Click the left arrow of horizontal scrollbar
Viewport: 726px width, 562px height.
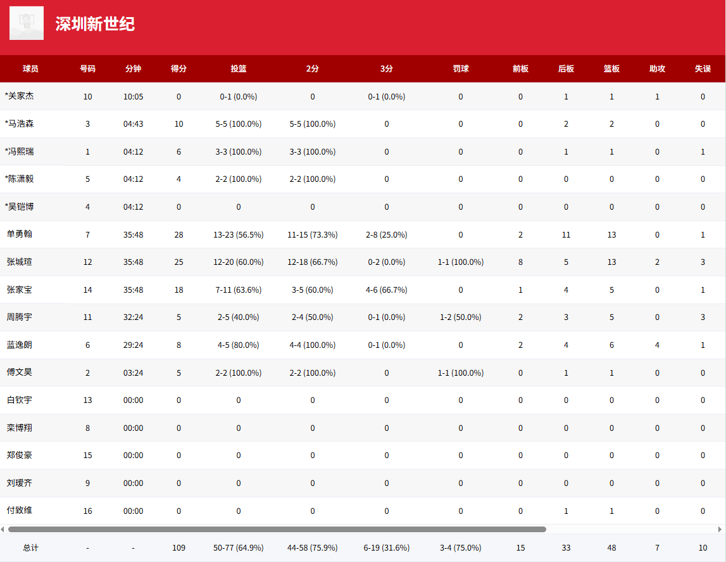[3, 529]
